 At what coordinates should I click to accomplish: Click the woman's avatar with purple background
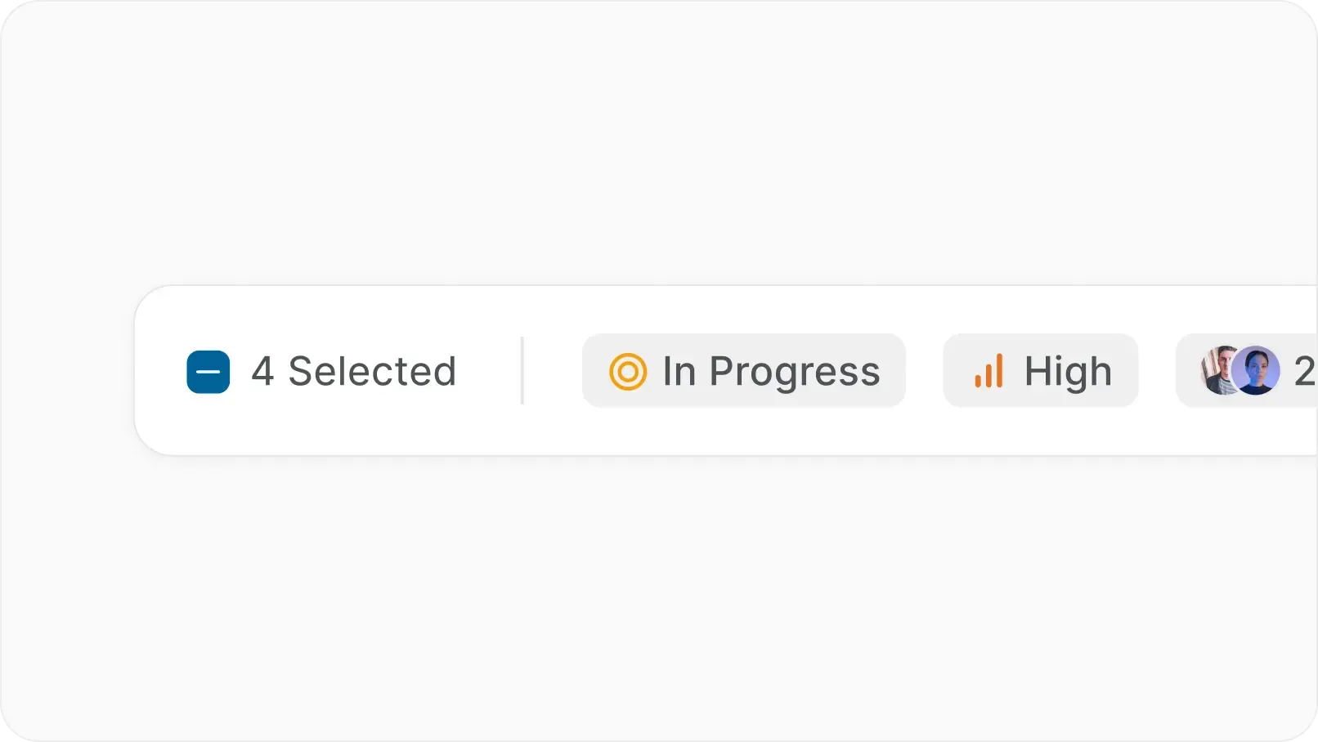click(x=1257, y=370)
